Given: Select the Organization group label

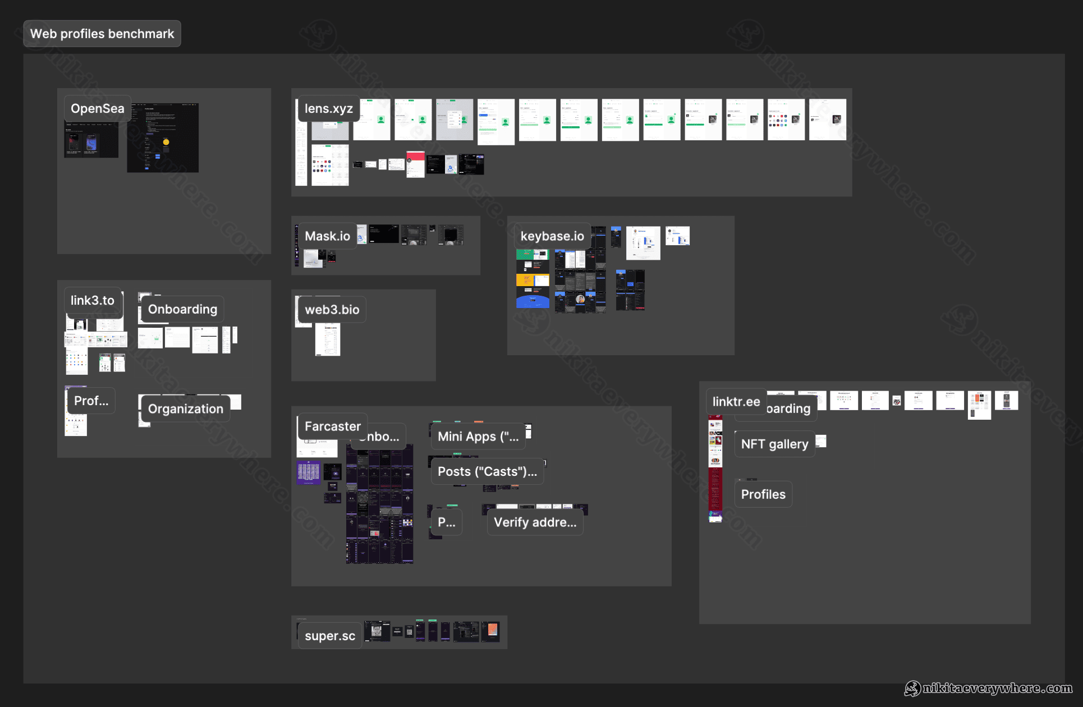Looking at the screenshot, I should pyautogui.click(x=185, y=409).
